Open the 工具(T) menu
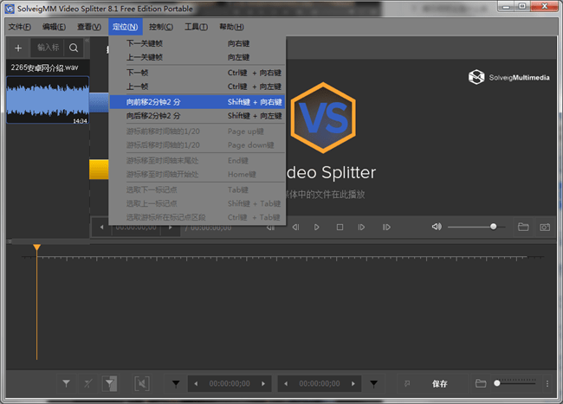 click(197, 27)
